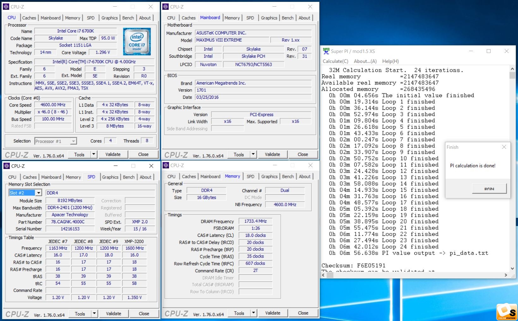Confirm the Finish dialog OK button
Image resolution: width=518 pixels, height=321 pixels.
[489, 189]
